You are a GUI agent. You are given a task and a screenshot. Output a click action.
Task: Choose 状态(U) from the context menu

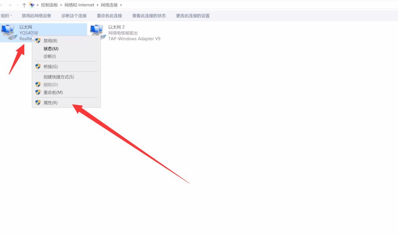click(x=66, y=49)
